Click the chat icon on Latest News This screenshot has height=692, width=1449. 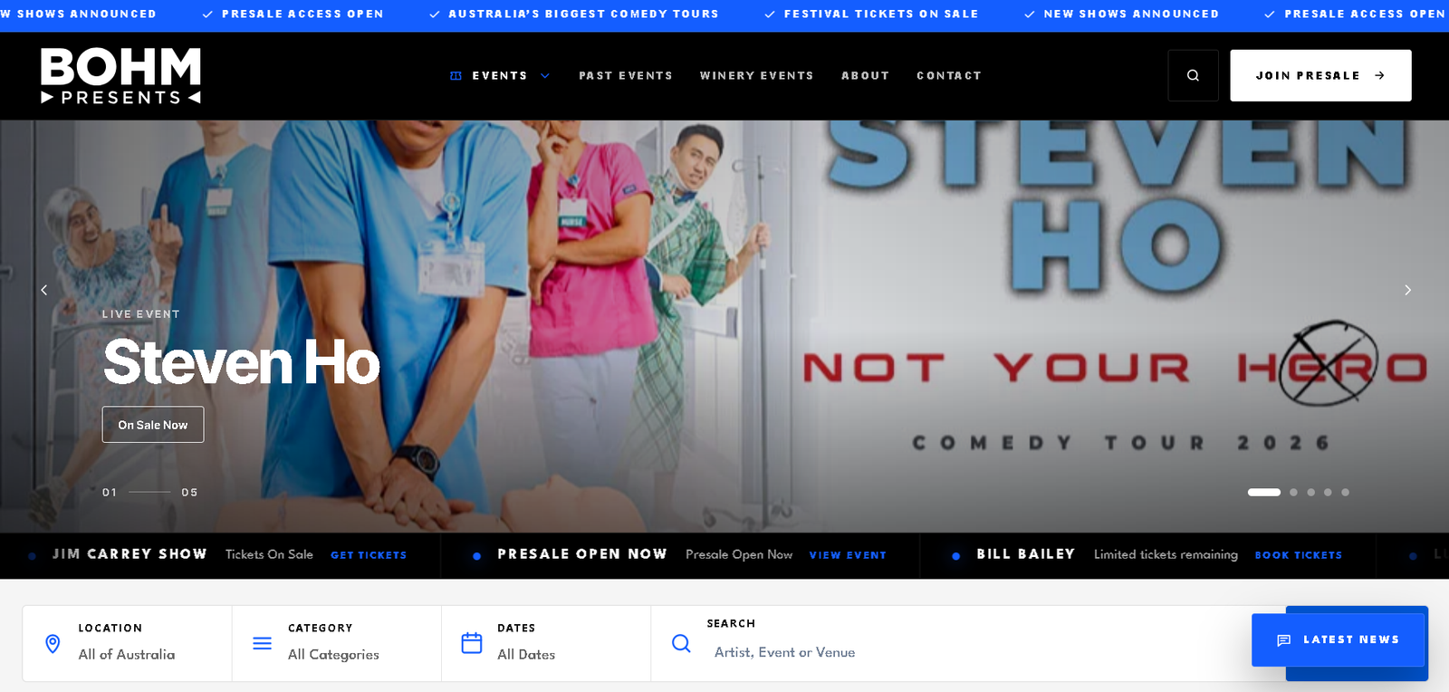pyautogui.click(x=1283, y=640)
